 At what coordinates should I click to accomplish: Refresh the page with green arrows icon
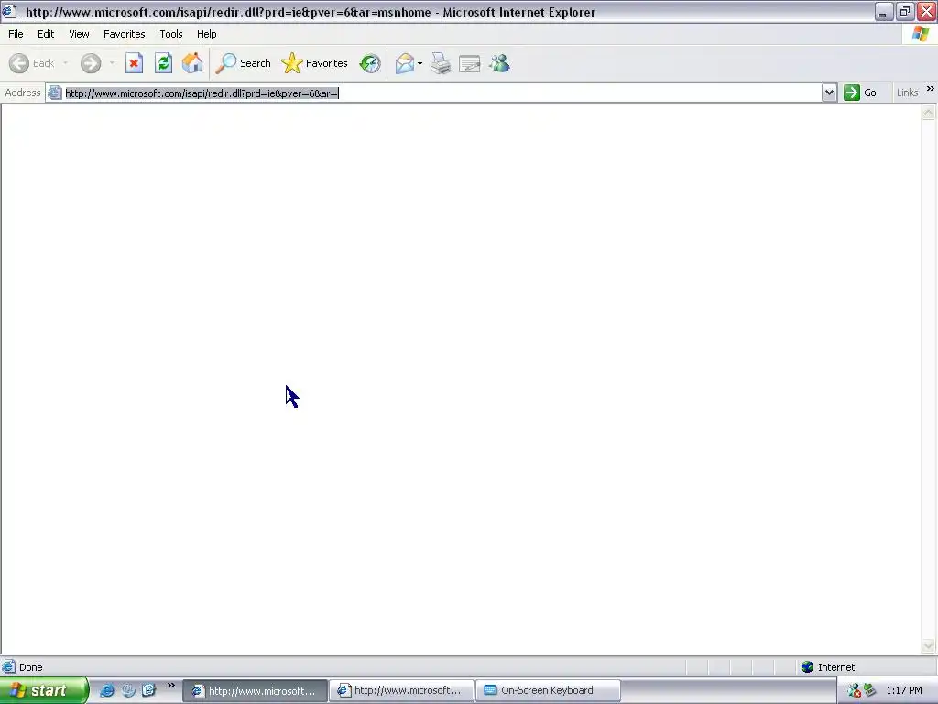click(163, 63)
